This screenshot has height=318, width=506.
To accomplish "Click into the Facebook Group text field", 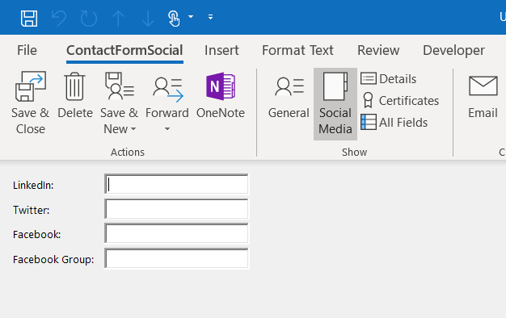I will (176, 258).
